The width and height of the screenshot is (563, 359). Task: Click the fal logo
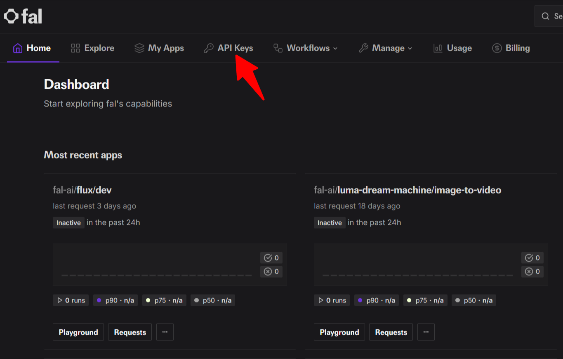click(x=23, y=17)
